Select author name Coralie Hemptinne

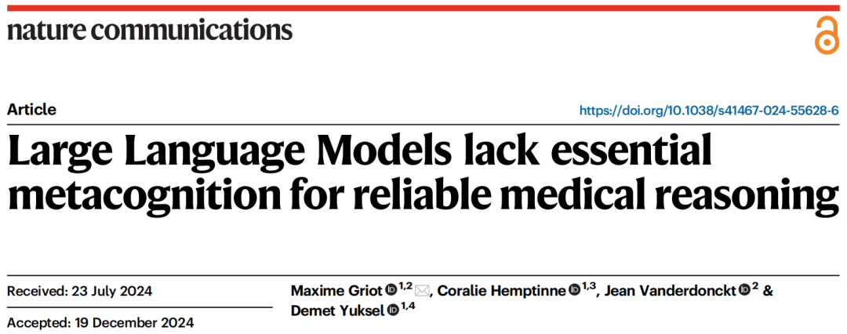[502, 292]
